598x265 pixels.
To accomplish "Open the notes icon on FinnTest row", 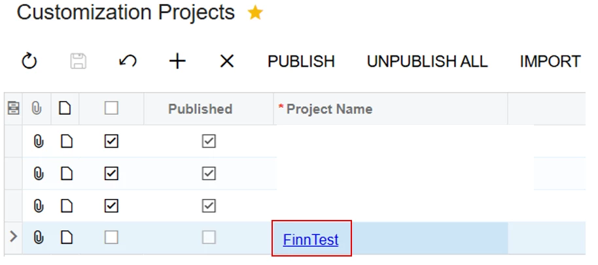I will pyautogui.click(x=65, y=239).
